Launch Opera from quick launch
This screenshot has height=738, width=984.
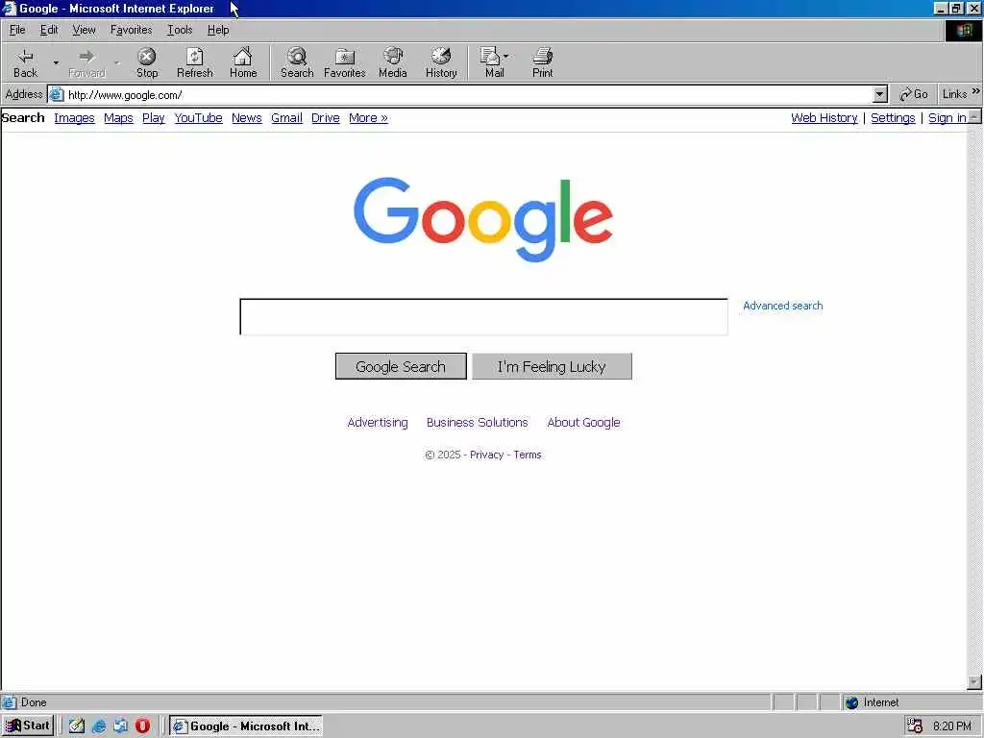(x=142, y=726)
